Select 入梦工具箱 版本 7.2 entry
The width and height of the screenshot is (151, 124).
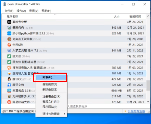(25, 51)
